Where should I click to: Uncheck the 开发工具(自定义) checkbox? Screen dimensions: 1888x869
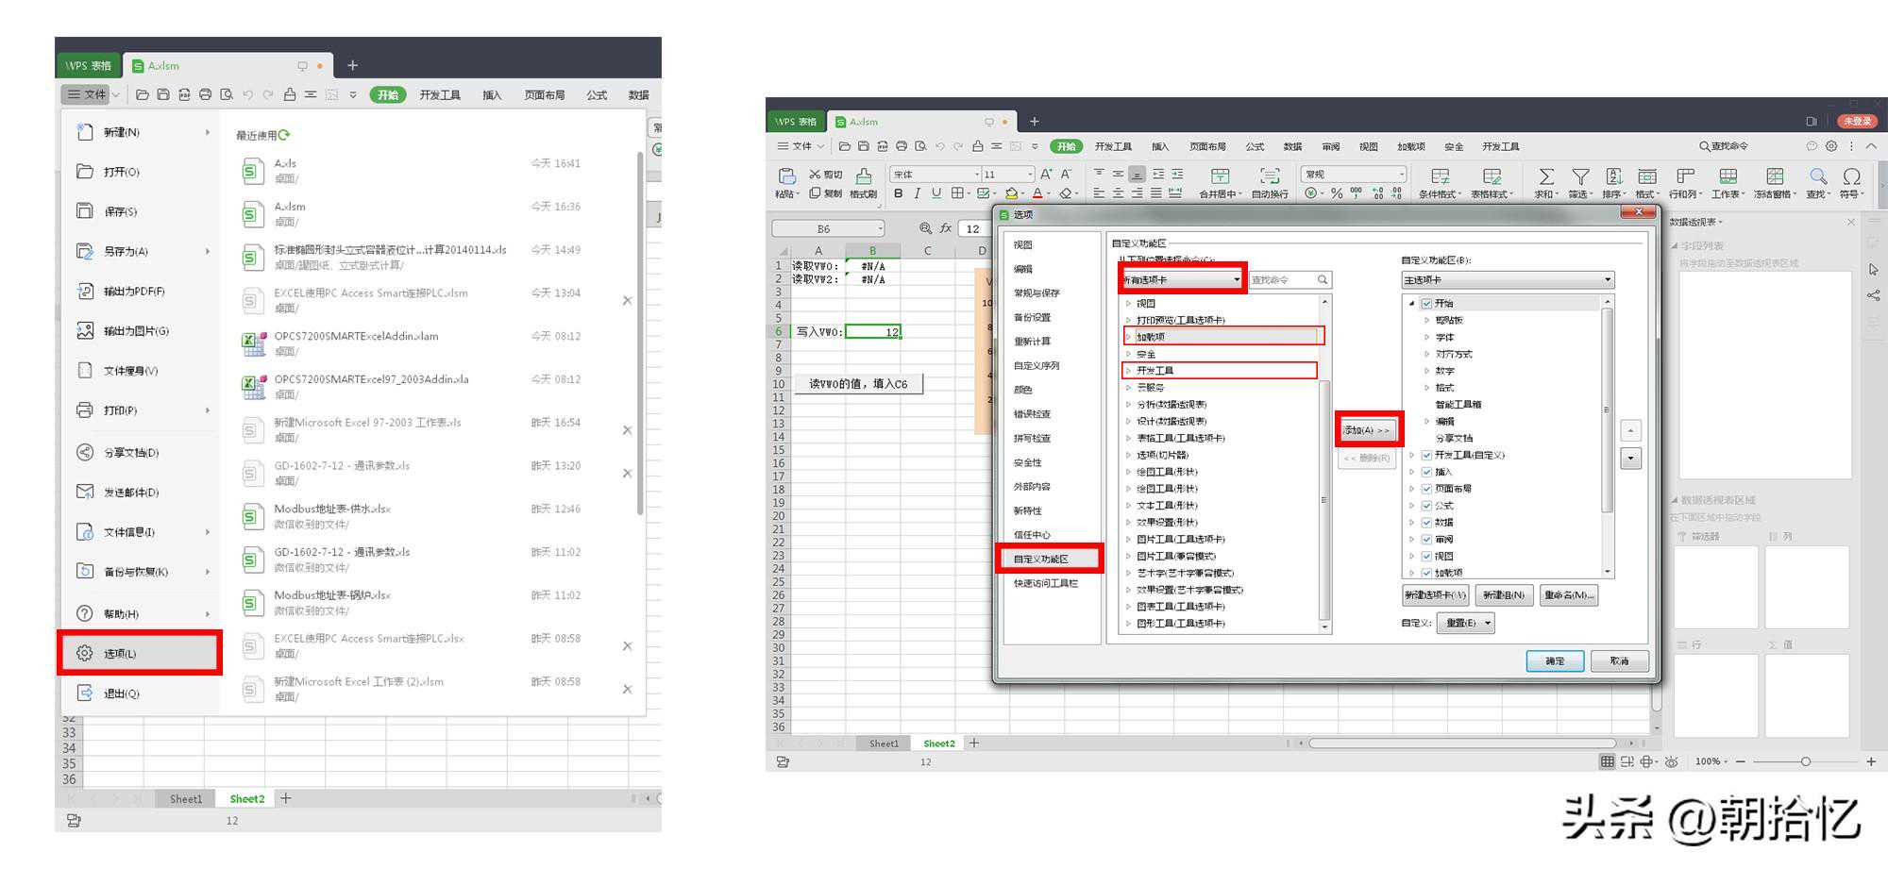point(1426,455)
